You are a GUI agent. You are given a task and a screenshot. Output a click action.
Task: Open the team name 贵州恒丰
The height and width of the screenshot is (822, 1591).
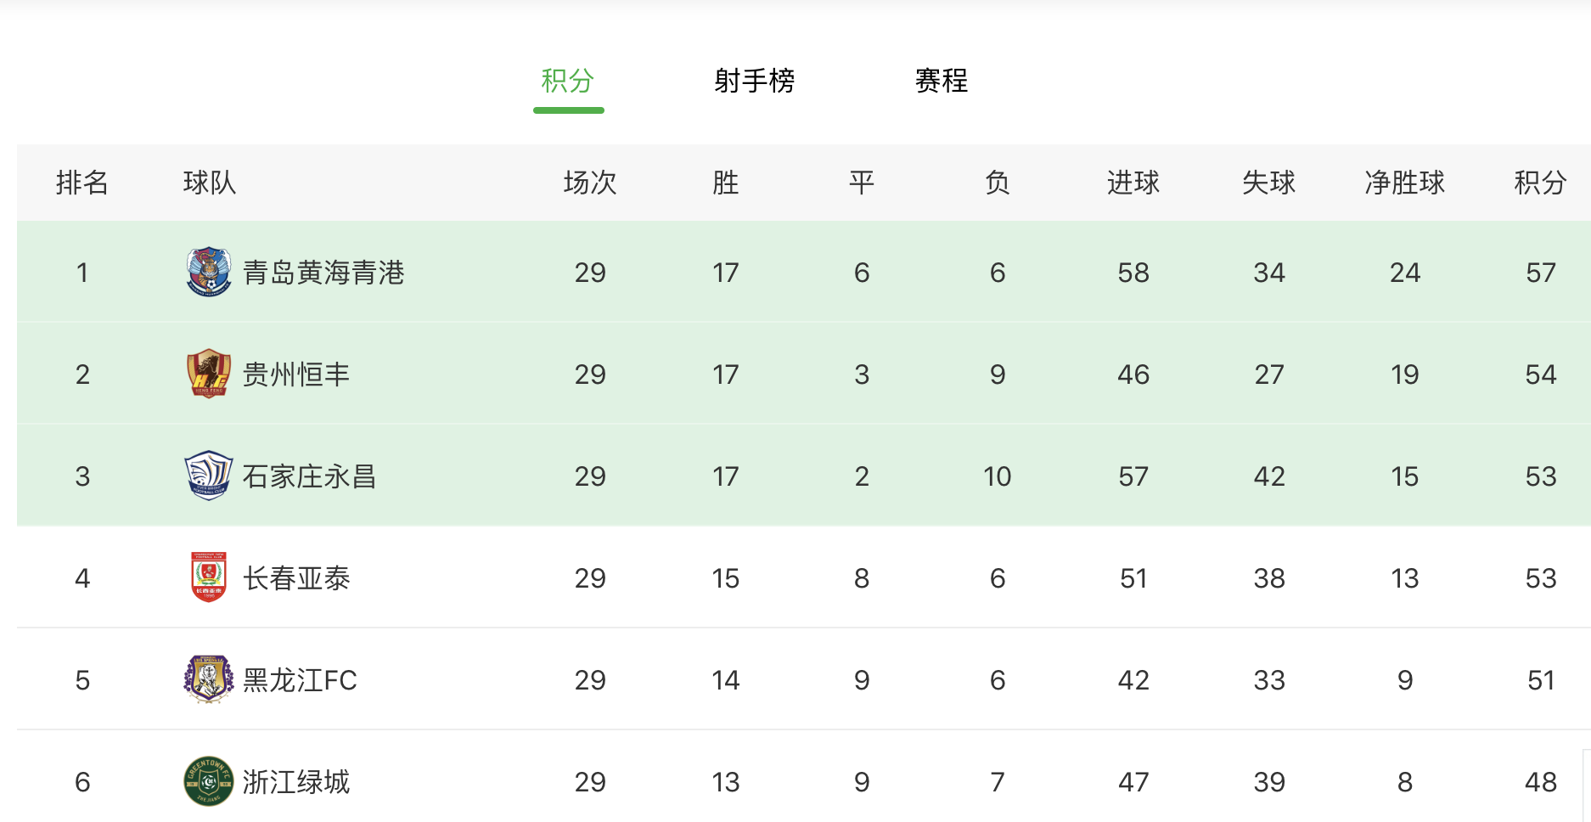click(296, 374)
